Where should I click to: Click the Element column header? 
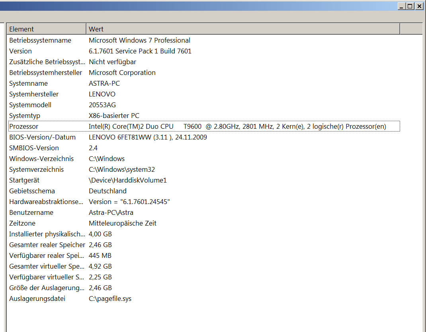[47, 29]
